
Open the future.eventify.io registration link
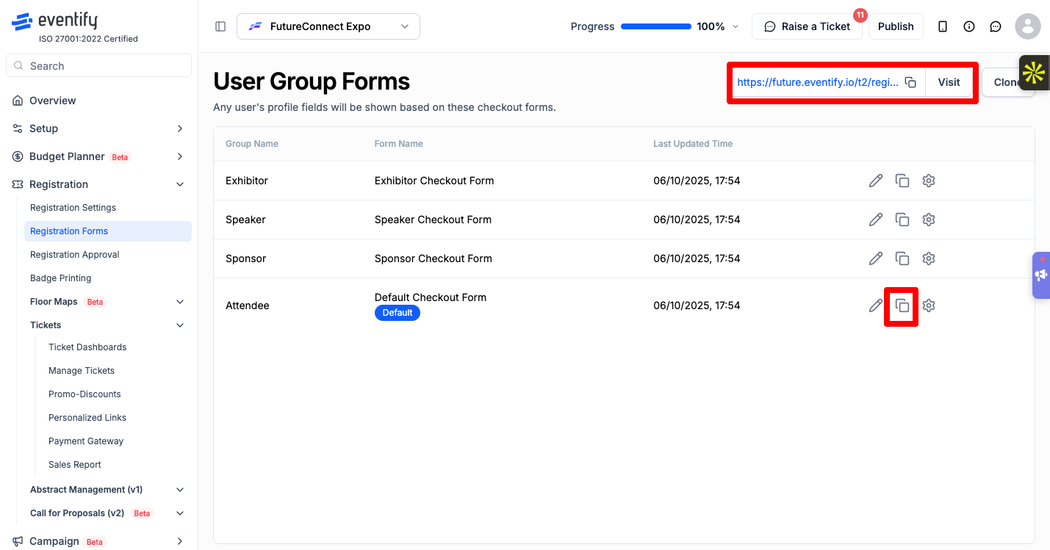817,82
